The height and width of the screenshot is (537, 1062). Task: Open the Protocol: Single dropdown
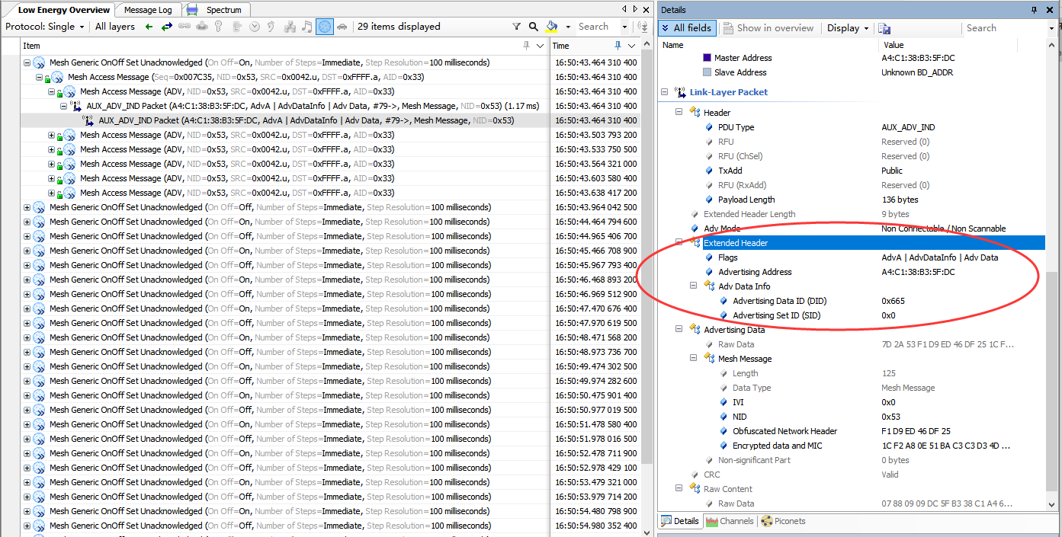tap(46, 27)
